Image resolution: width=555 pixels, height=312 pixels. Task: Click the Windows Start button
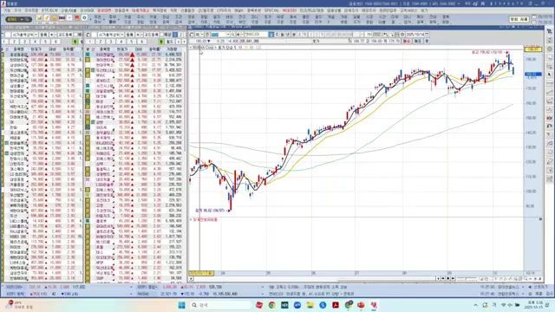pos(181,305)
